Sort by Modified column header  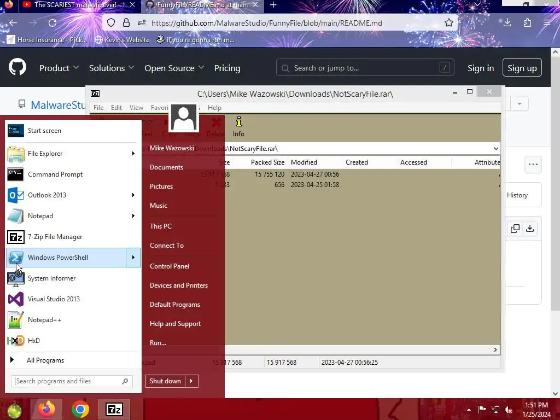(304, 162)
